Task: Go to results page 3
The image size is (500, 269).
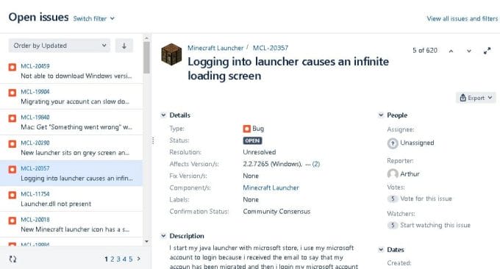Action: pos(118,259)
